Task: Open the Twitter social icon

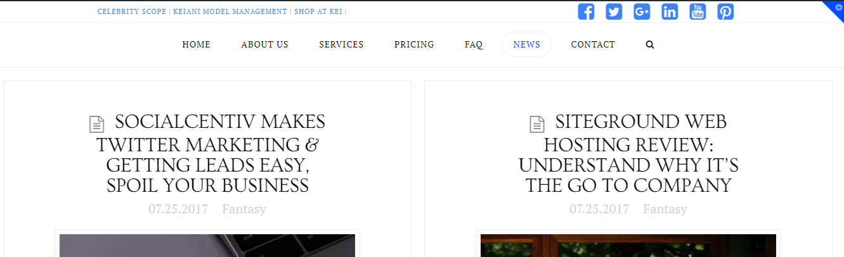Action: 614,11
